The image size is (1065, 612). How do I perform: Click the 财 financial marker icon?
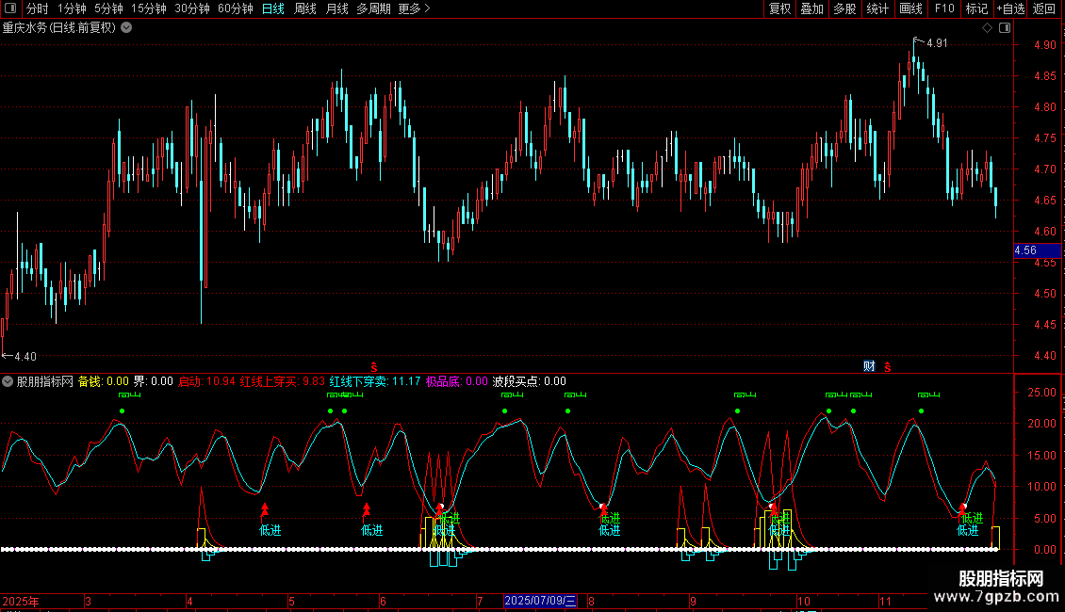869,366
